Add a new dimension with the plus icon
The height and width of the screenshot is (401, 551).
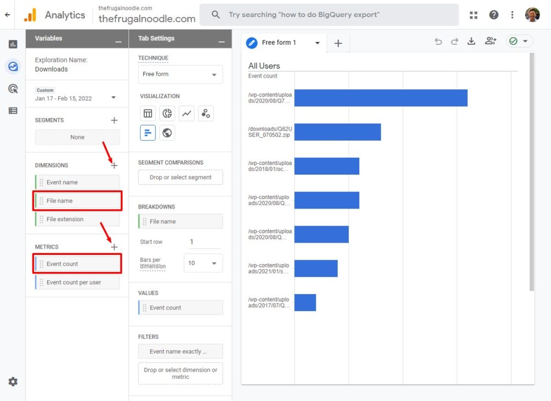[x=114, y=165]
